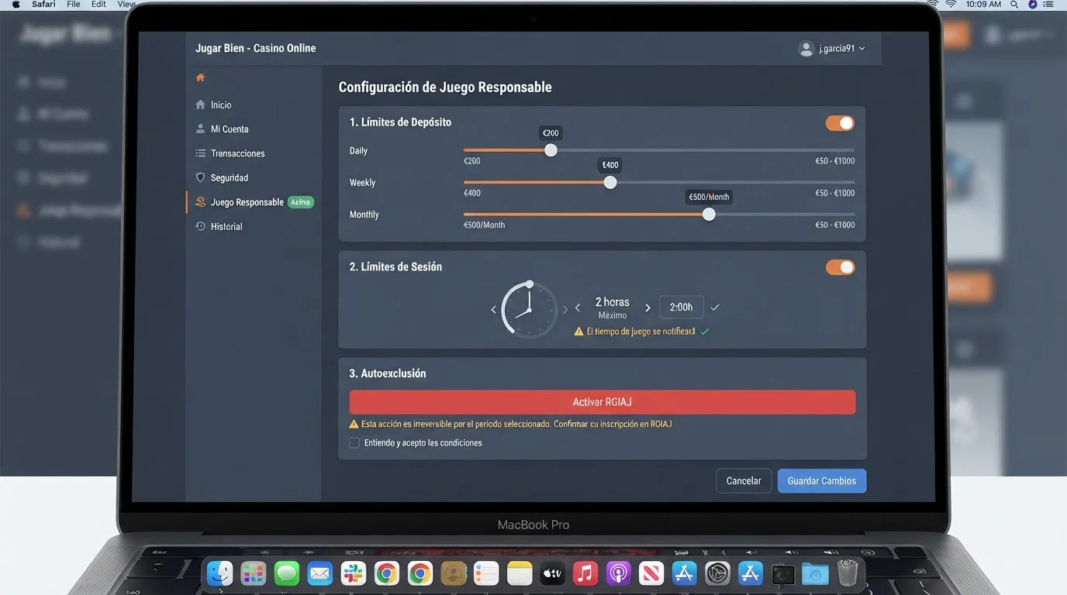Screen dimensions: 1067x595
Task: Click the list icon beside Transacciones
Action: pyautogui.click(x=201, y=153)
